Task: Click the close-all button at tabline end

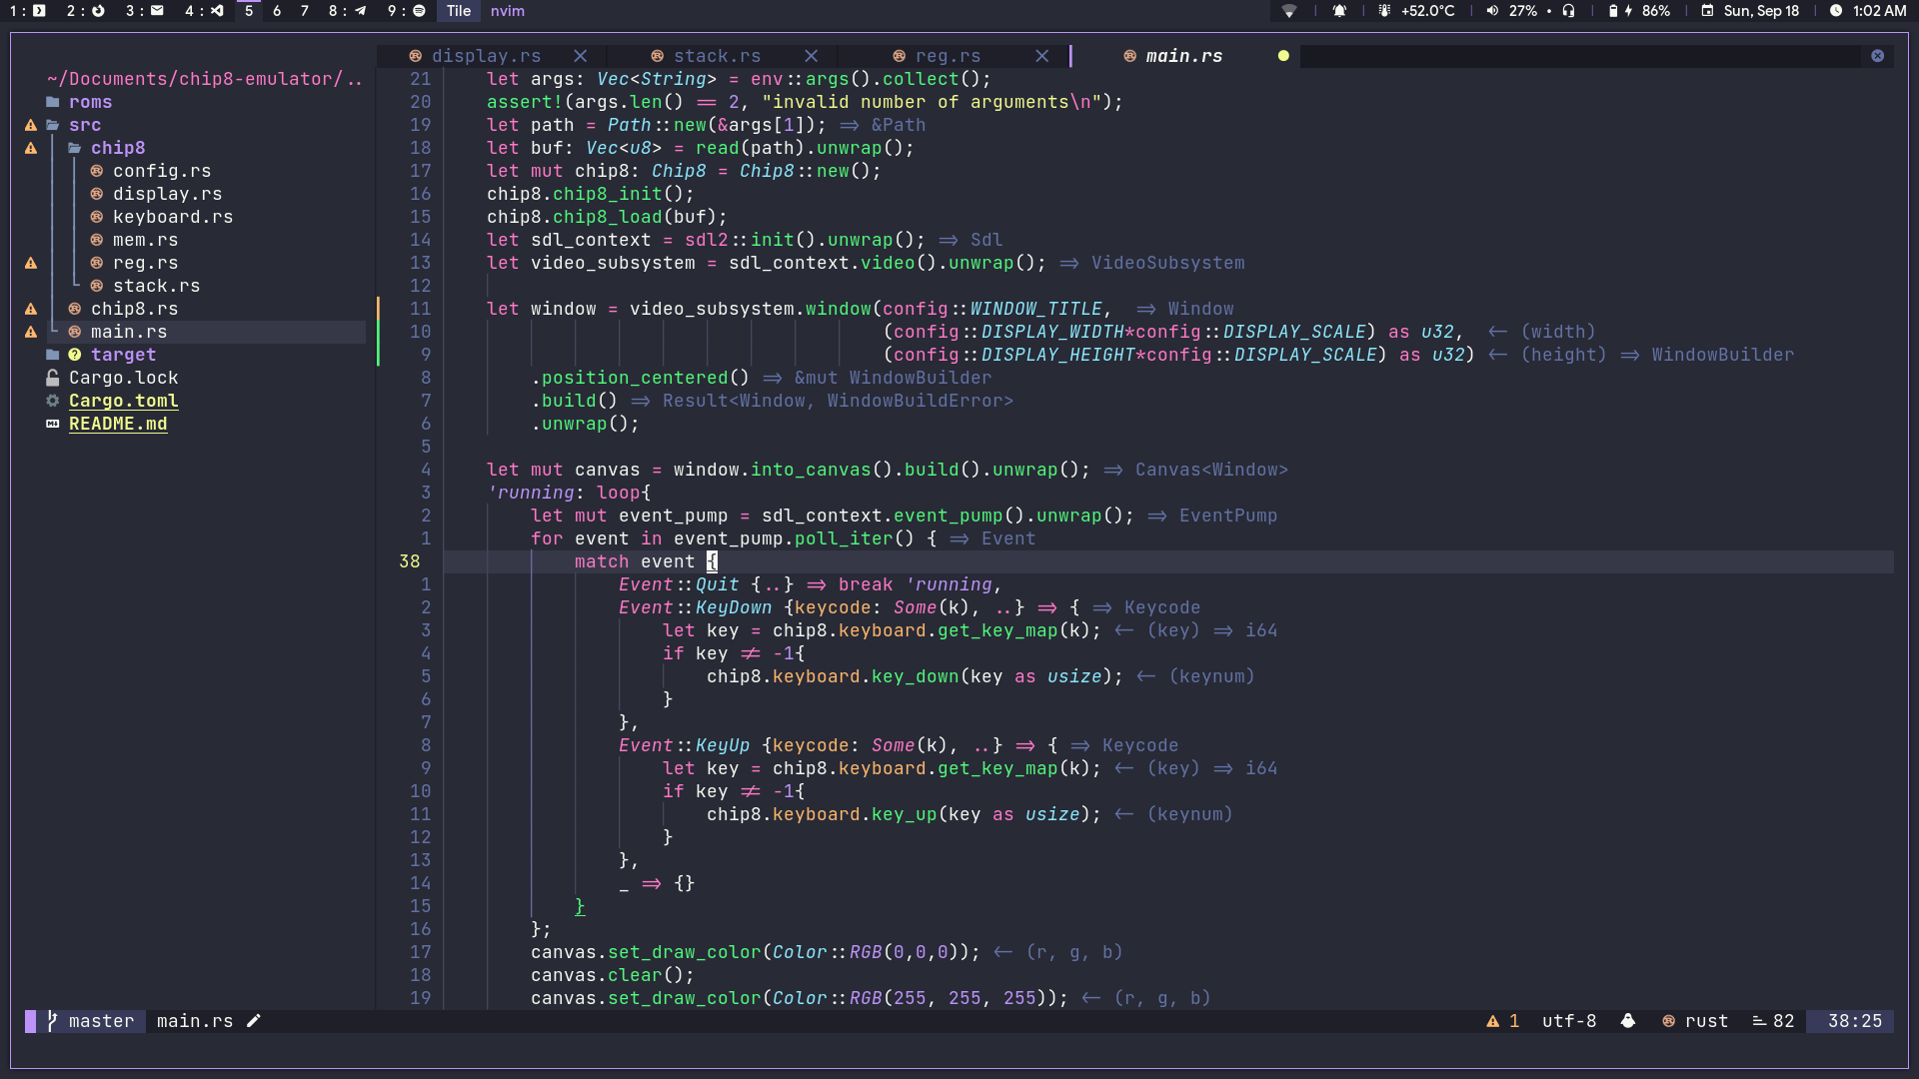Action: [x=1878, y=56]
